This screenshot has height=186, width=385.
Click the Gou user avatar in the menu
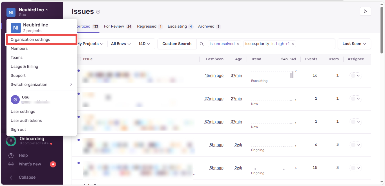pos(15,100)
